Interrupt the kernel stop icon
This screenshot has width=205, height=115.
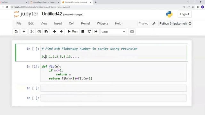(83, 31)
